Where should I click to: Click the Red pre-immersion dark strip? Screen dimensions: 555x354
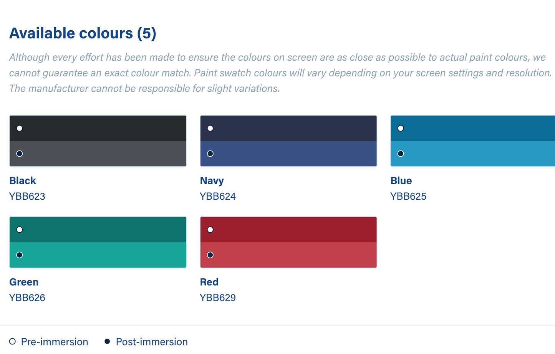tap(288, 230)
